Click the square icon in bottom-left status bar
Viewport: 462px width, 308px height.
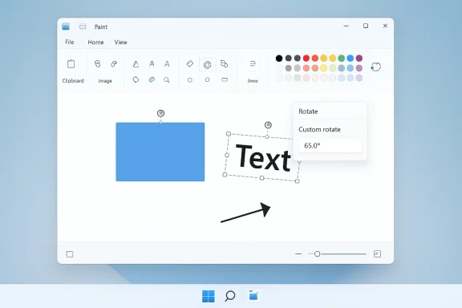[x=70, y=254]
